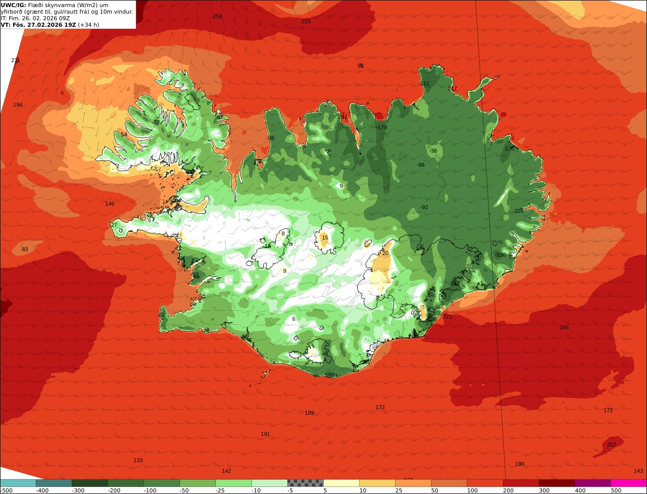This screenshot has height=494, width=647.
Task: Click the dark teal -400 to -300 legend swatch
Action: tap(54, 483)
